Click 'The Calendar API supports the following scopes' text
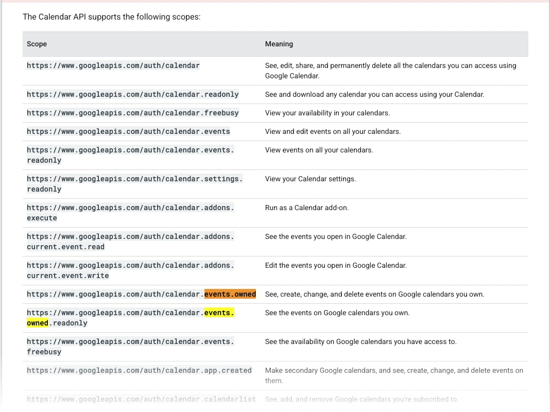This screenshot has height=412, width=550. click(x=112, y=17)
